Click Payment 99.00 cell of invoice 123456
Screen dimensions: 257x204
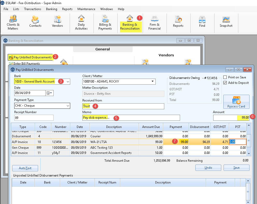176,142
